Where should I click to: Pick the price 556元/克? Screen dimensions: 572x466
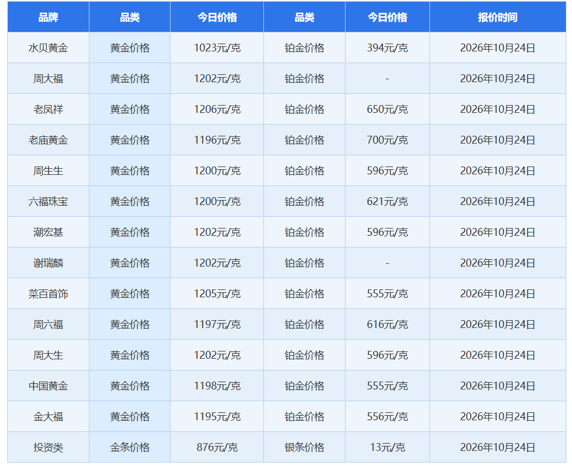pyautogui.click(x=387, y=416)
